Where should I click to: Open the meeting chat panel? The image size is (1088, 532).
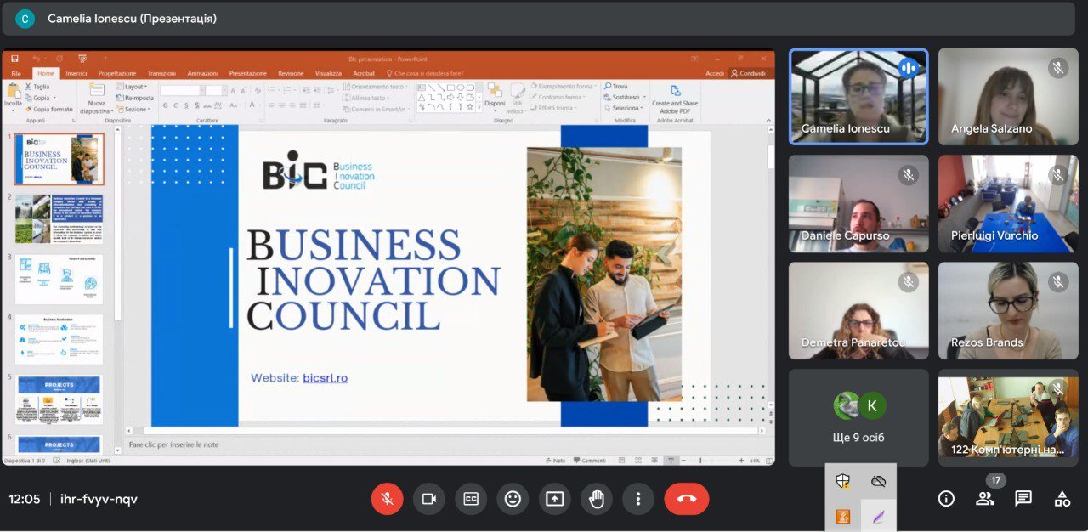pyautogui.click(x=1023, y=499)
